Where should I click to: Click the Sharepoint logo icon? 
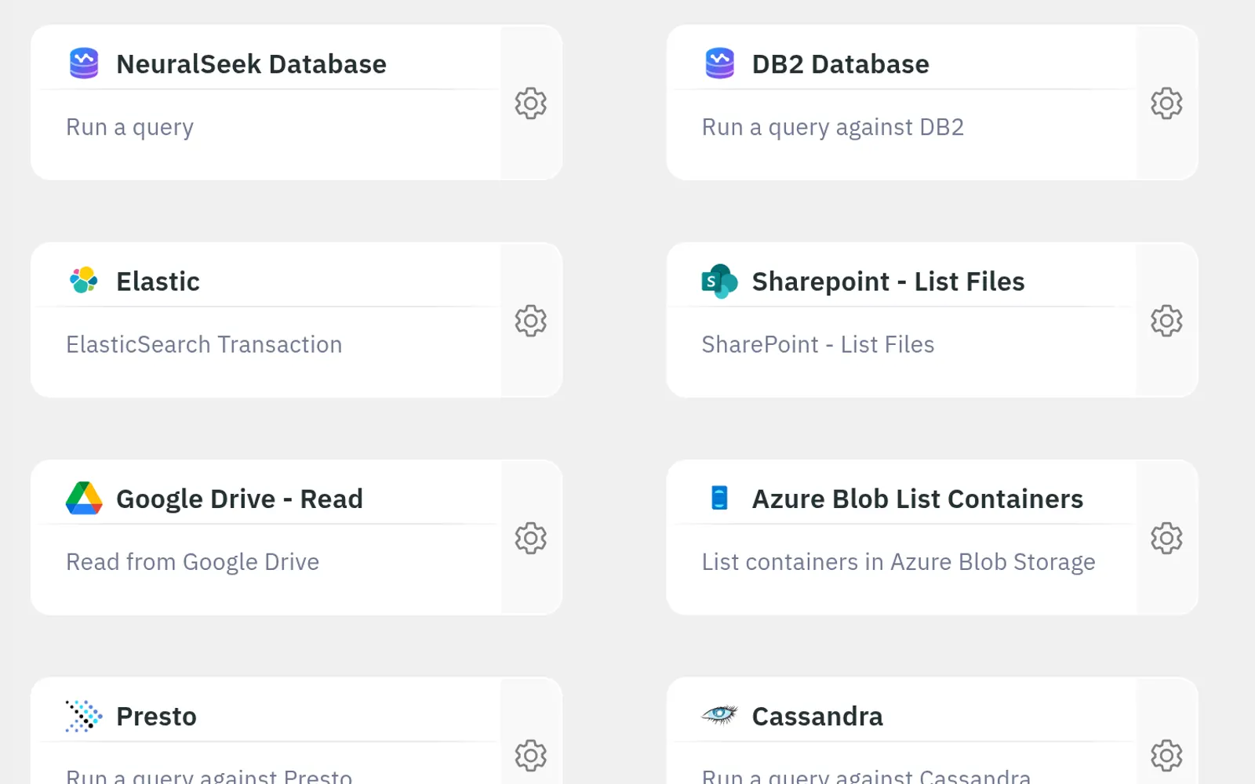719,281
